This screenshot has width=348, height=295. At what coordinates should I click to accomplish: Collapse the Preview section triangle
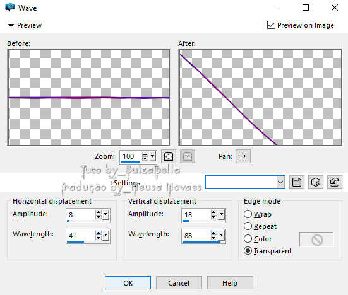point(11,25)
